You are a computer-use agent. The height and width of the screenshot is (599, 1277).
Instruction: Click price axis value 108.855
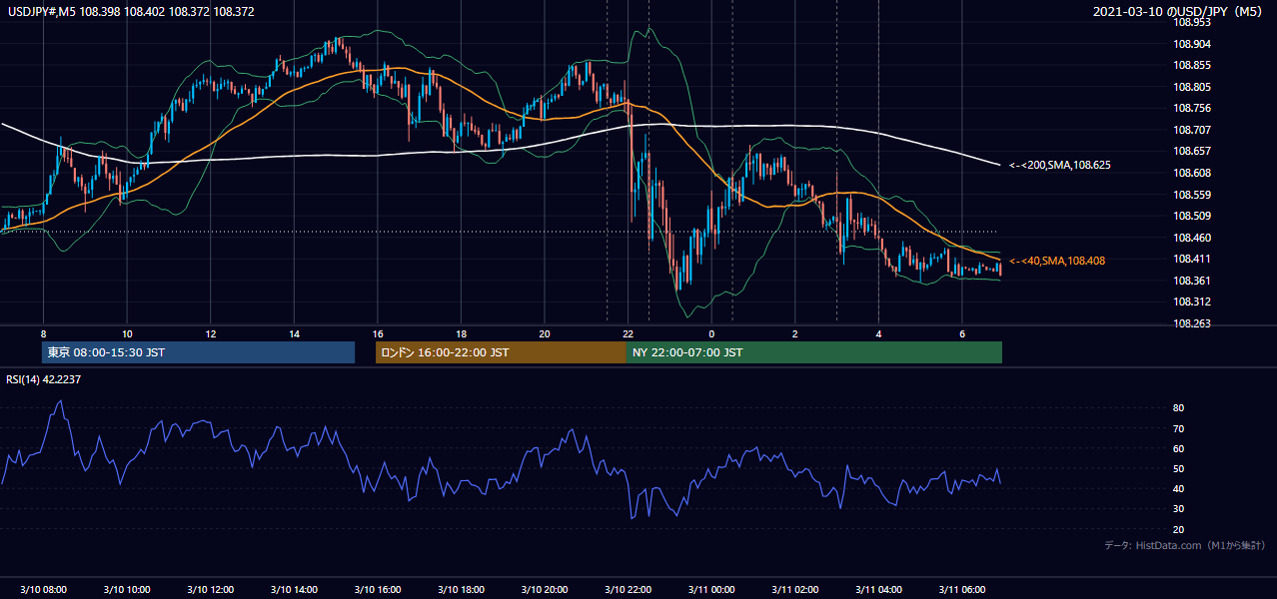1193,65
